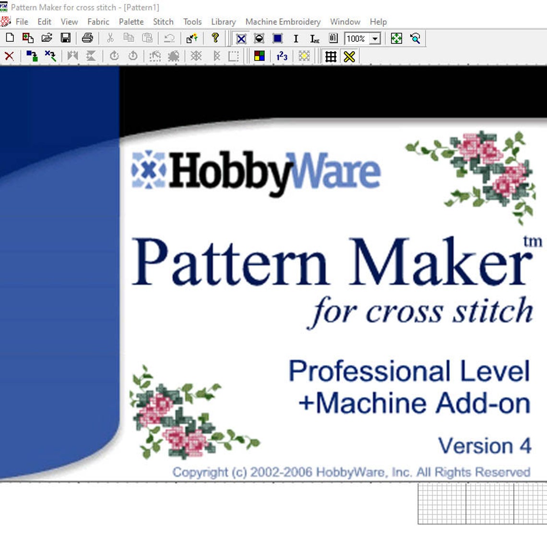This screenshot has height=547, width=547.
Task: Click the grey half-stitch triangles icon
Action: point(216,56)
